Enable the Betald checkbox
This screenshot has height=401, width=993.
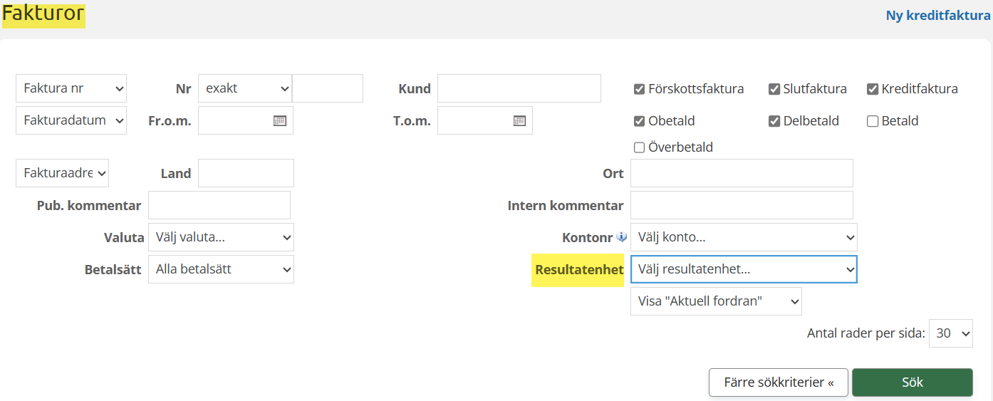873,121
